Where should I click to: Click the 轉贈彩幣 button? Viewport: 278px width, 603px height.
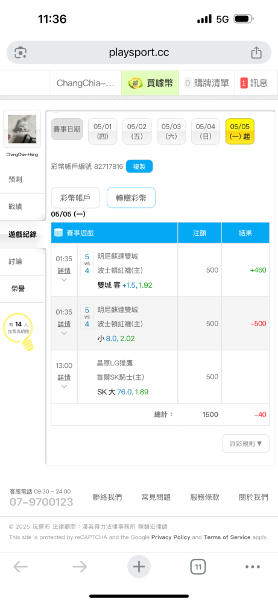(131, 198)
